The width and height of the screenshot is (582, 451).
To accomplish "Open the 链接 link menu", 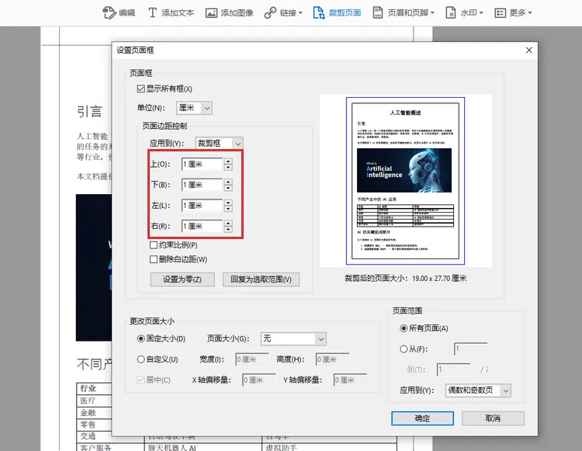I will pyautogui.click(x=282, y=13).
